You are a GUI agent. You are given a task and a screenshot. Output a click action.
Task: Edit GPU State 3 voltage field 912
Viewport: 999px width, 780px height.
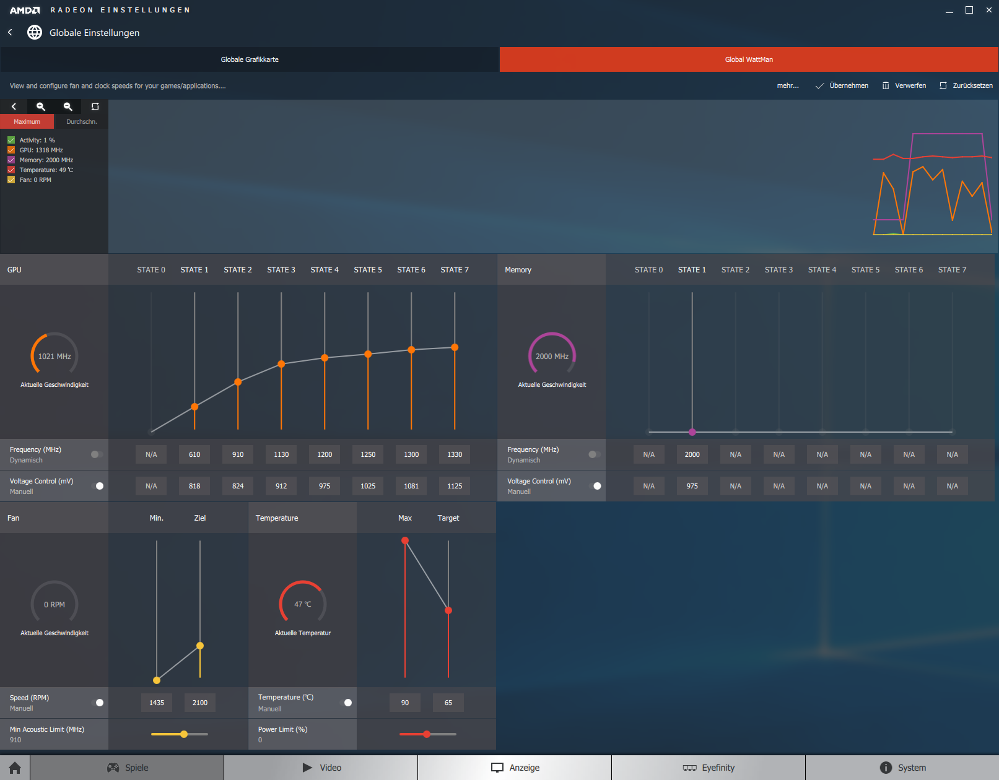281,486
